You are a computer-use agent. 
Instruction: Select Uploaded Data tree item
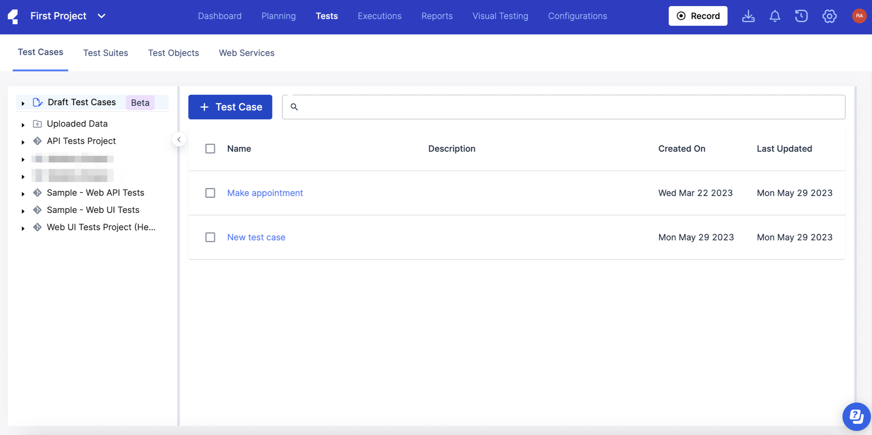[77, 124]
